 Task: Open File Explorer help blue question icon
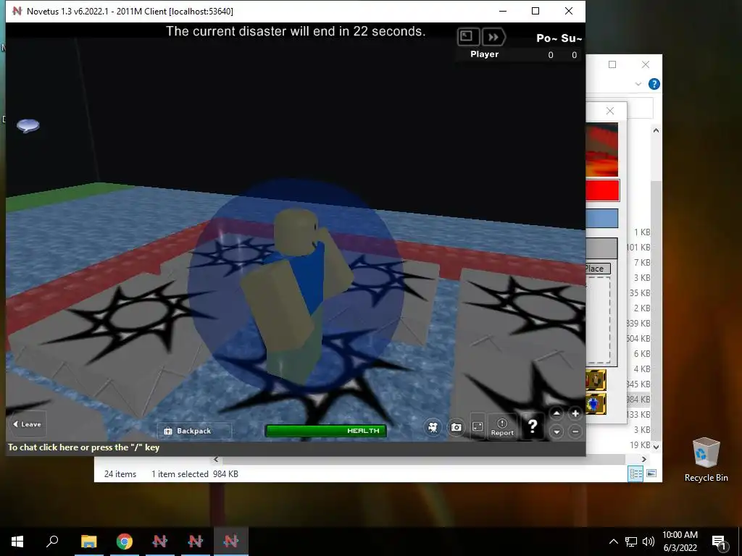pyautogui.click(x=654, y=84)
